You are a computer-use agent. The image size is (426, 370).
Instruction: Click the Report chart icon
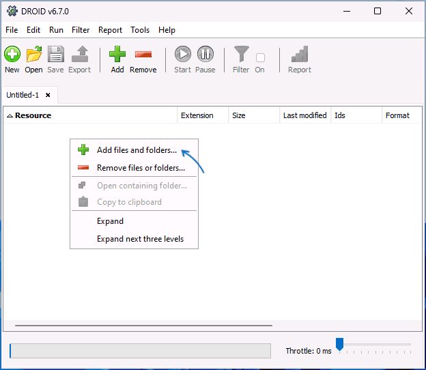coord(300,54)
